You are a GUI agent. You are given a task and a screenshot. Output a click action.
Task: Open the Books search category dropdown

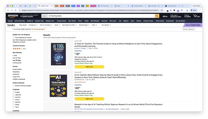(45, 16)
